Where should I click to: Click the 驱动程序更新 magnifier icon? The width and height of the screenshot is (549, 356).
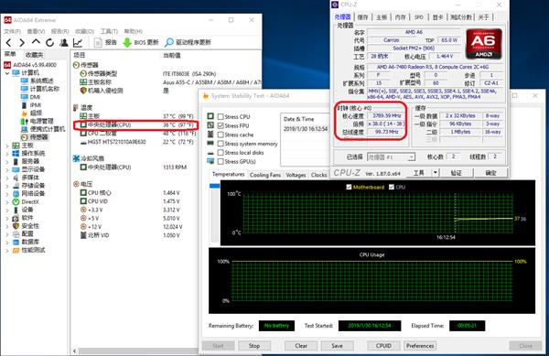[169, 43]
